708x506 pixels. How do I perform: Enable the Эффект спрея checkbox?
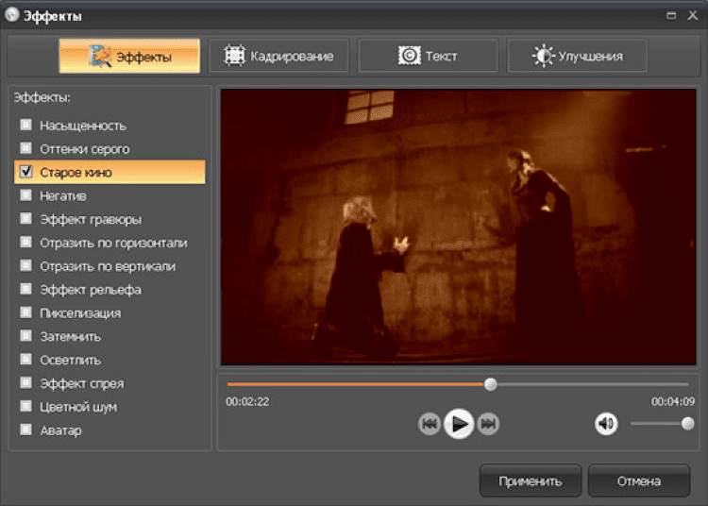pyautogui.click(x=26, y=382)
